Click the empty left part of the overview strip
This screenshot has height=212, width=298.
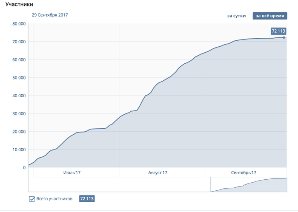click(119, 185)
